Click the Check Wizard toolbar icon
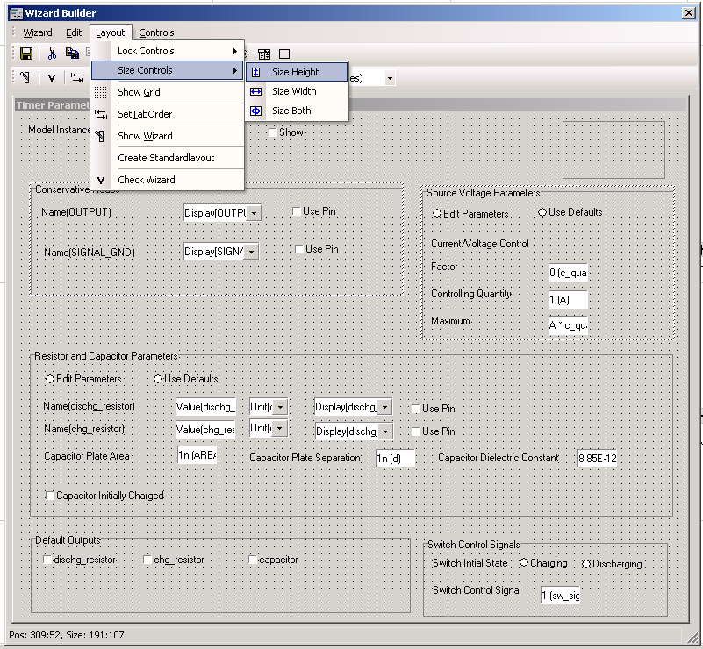The image size is (703, 649). point(52,78)
